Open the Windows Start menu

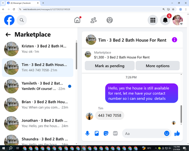(x=3, y=148)
